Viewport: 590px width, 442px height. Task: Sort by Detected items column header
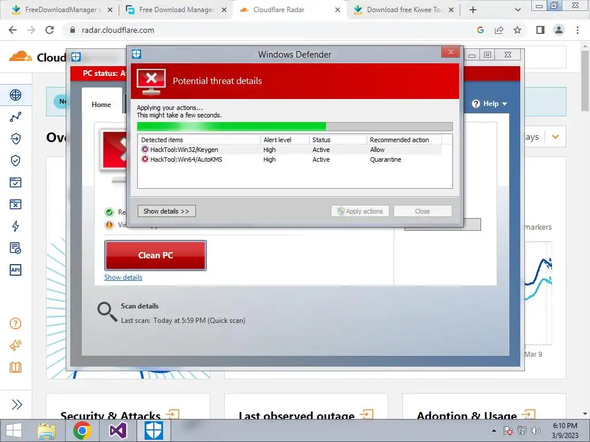(x=199, y=140)
